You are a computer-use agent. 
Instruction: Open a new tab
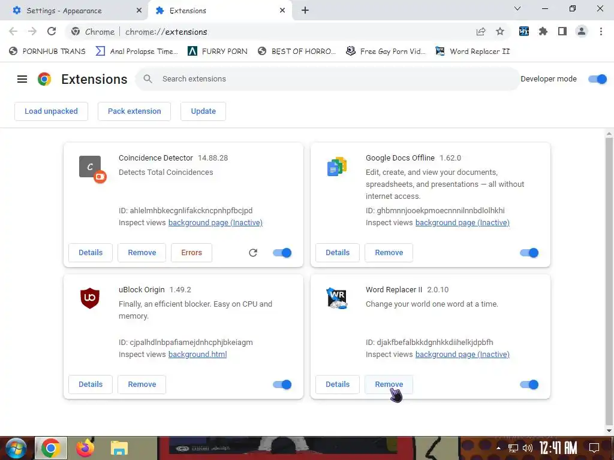tap(305, 11)
